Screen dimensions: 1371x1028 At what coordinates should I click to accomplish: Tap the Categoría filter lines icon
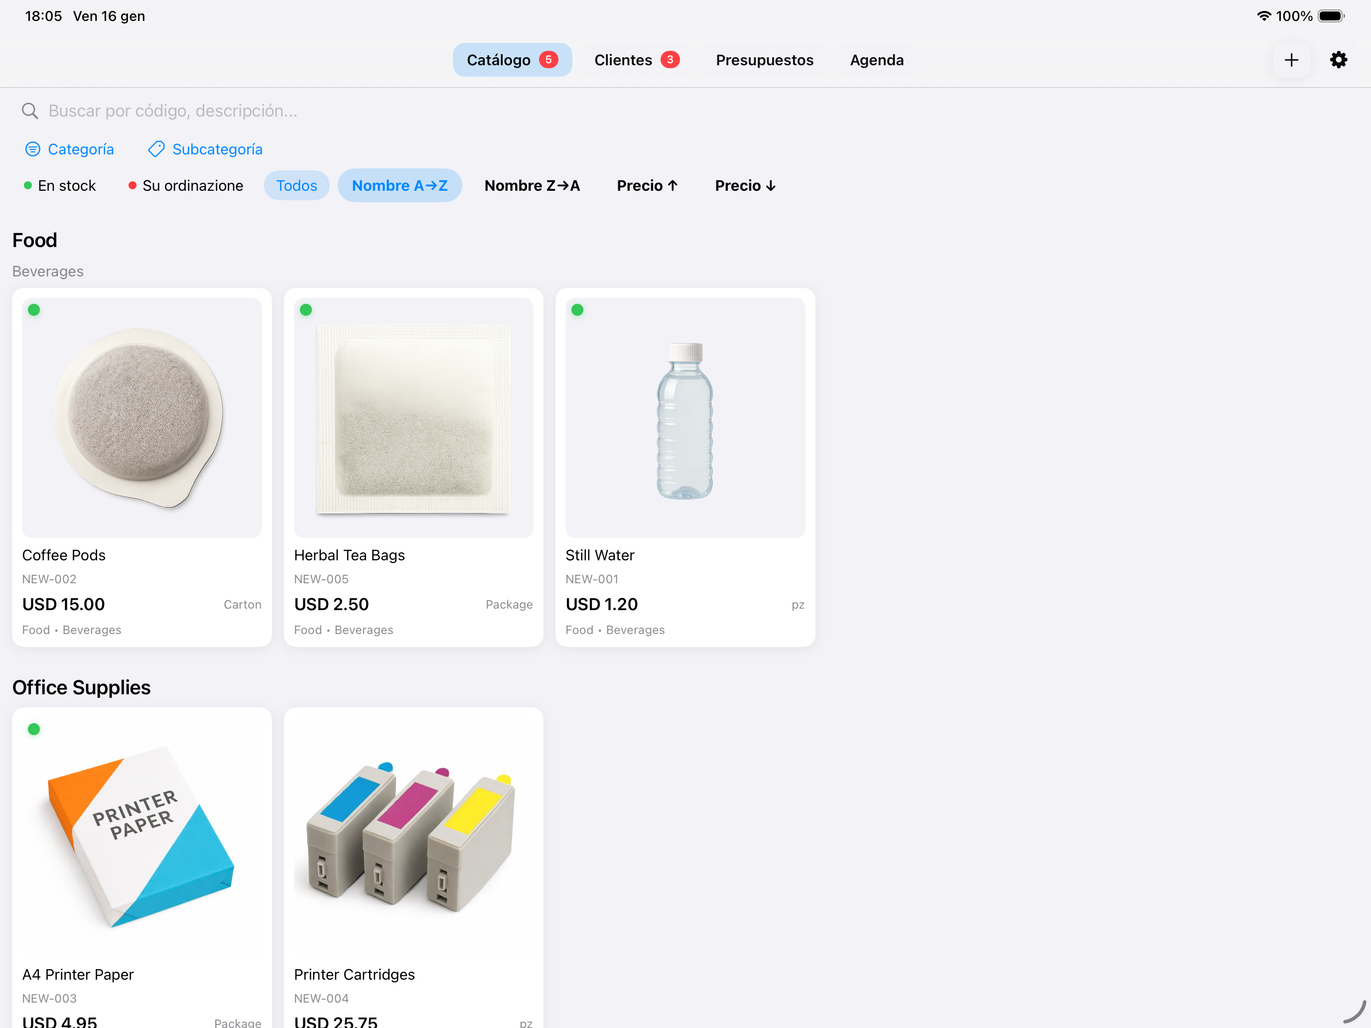tap(33, 149)
